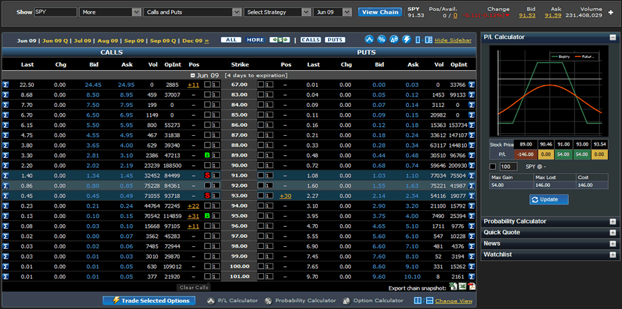The width and height of the screenshot is (622, 309).
Task: Click the red S marker on 93.00 call
Action: pos(207,196)
